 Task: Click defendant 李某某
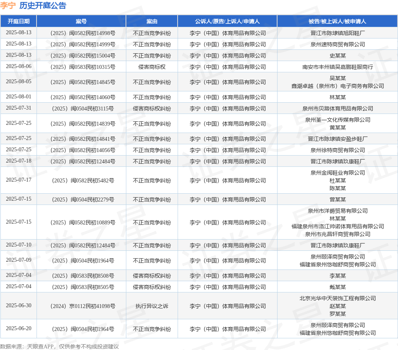[338, 276]
